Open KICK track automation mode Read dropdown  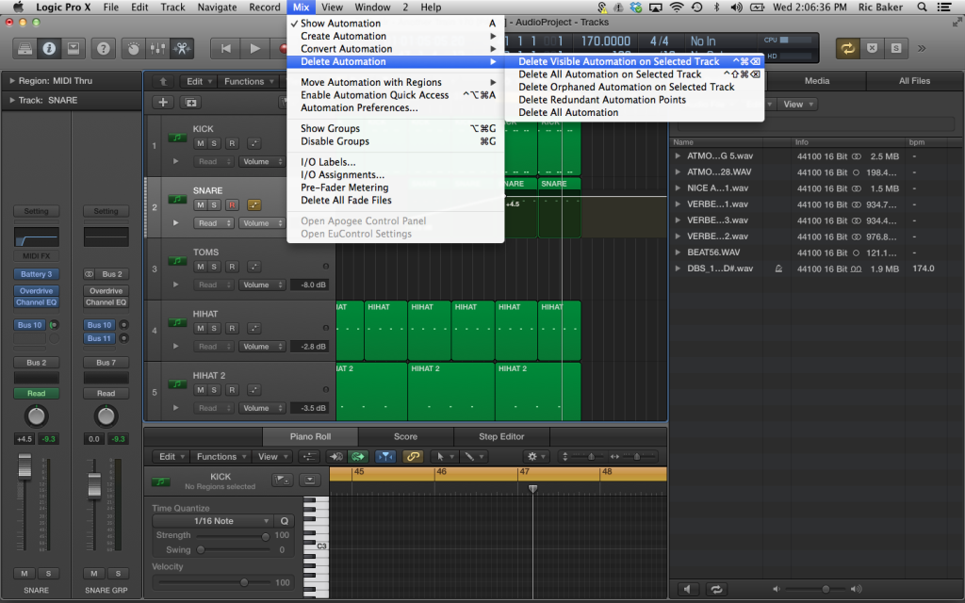point(214,161)
